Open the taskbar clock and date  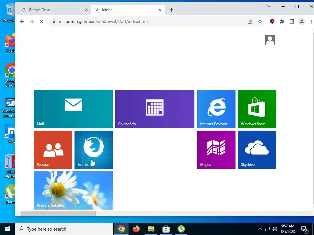click(288, 229)
